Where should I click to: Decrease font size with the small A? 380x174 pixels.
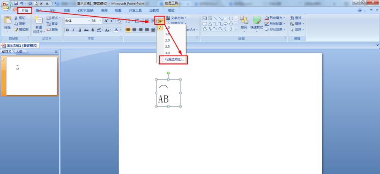coord(112,21)
